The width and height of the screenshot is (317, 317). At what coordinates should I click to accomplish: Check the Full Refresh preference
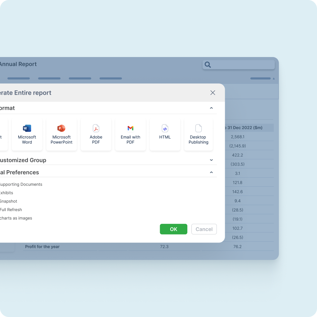[x=11, y=210]
